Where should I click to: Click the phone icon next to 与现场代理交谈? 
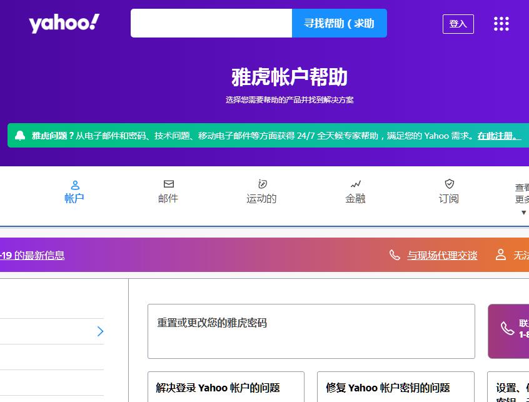coord(395,255)
